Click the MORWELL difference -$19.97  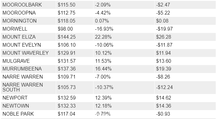point(164,29)
